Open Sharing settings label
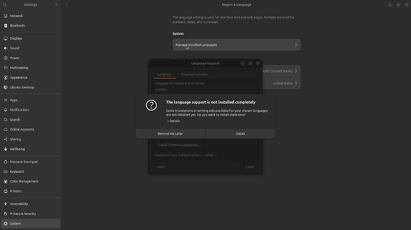 [15, 139]
